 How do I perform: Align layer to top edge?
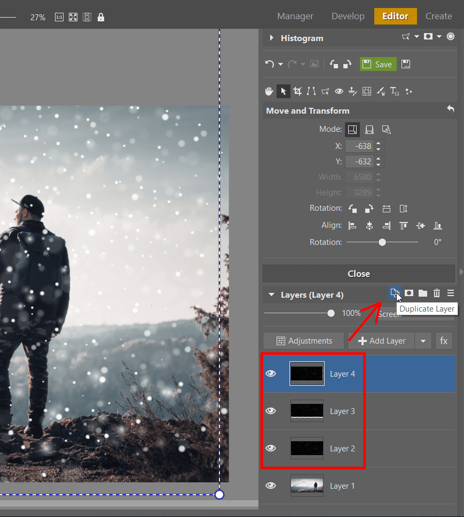403,226
